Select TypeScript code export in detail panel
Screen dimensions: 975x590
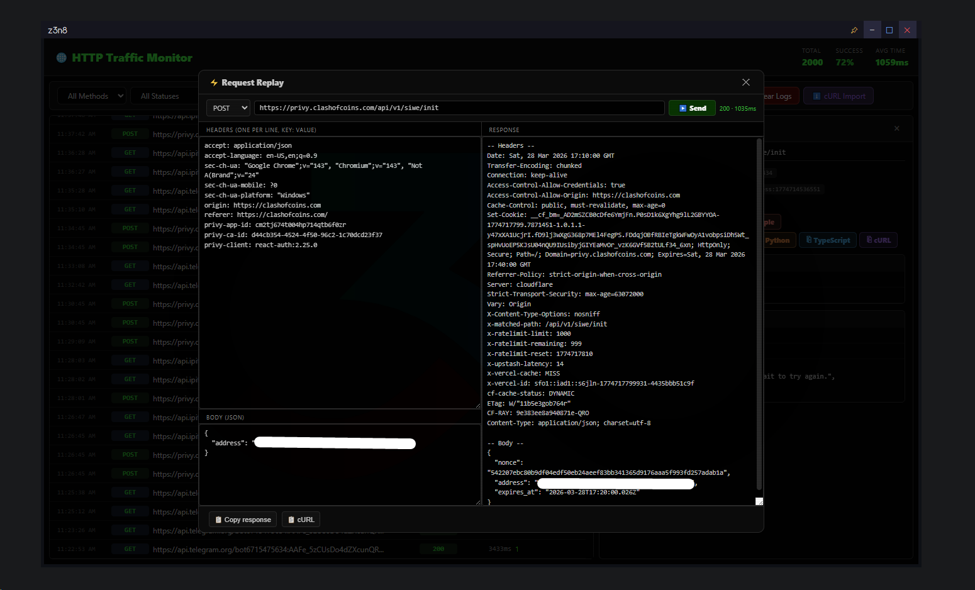coord(828,240)
